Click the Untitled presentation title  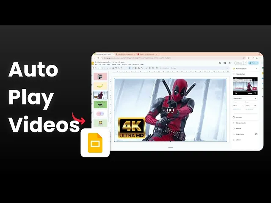click(x=103, y=62)
